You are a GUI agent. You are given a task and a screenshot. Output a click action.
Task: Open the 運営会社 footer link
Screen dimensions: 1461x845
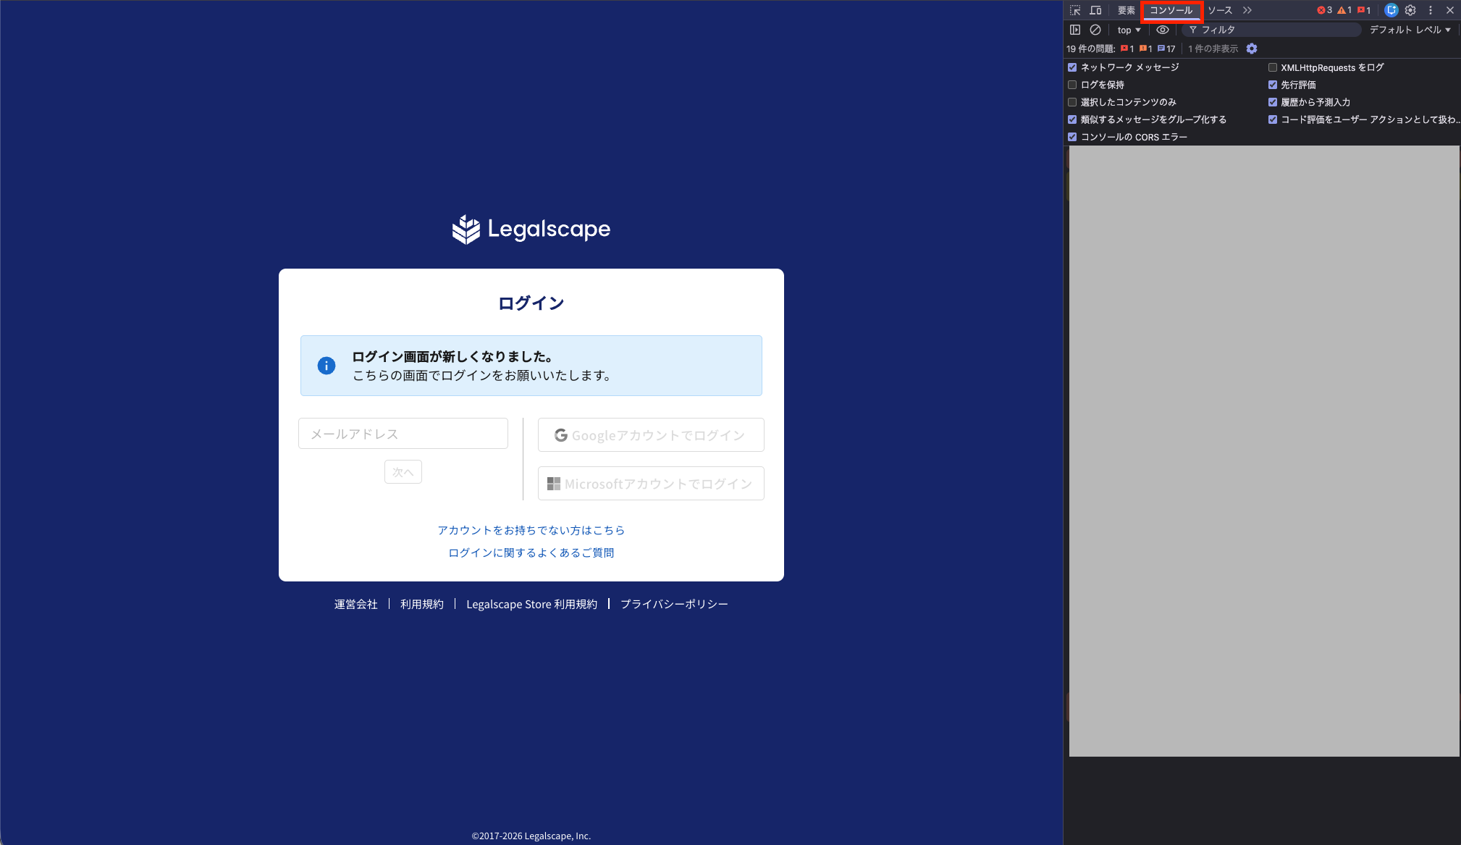(x=356, y=604)
